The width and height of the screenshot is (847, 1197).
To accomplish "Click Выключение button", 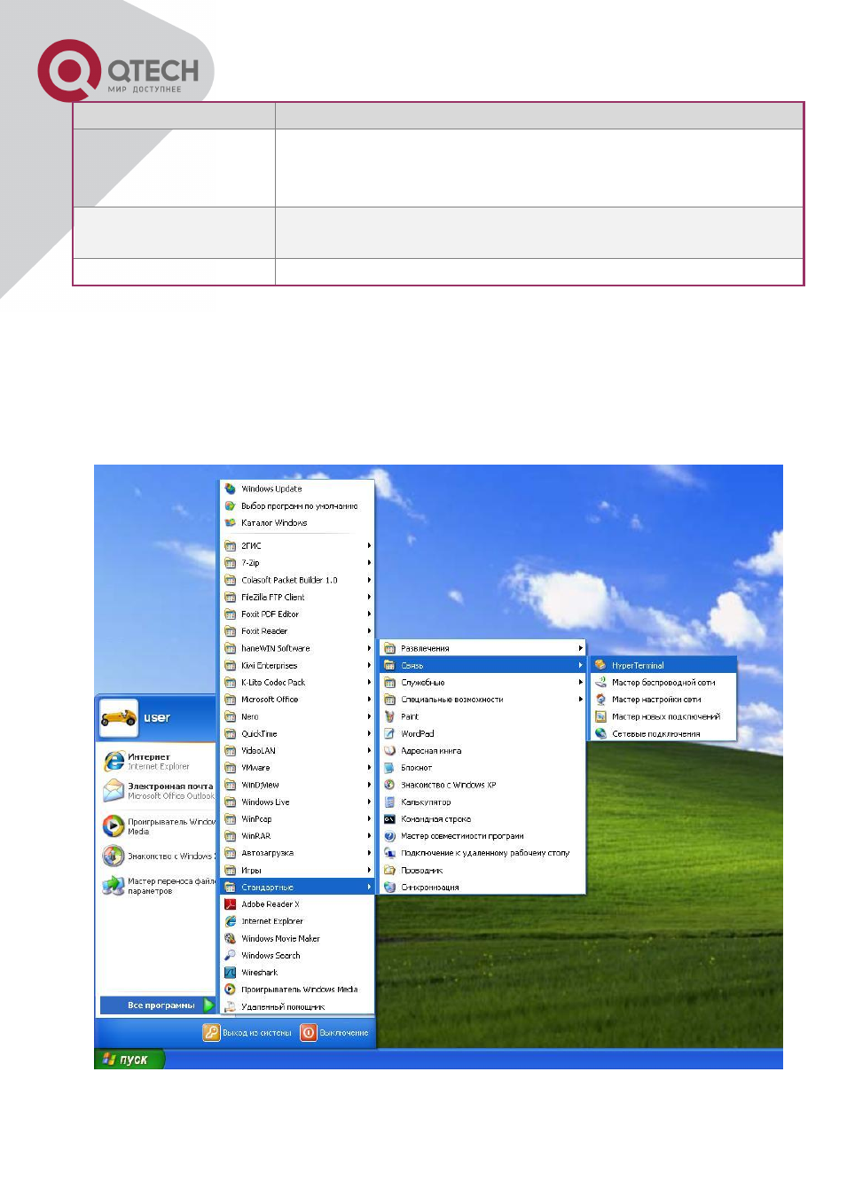I will coord(334,1033).
